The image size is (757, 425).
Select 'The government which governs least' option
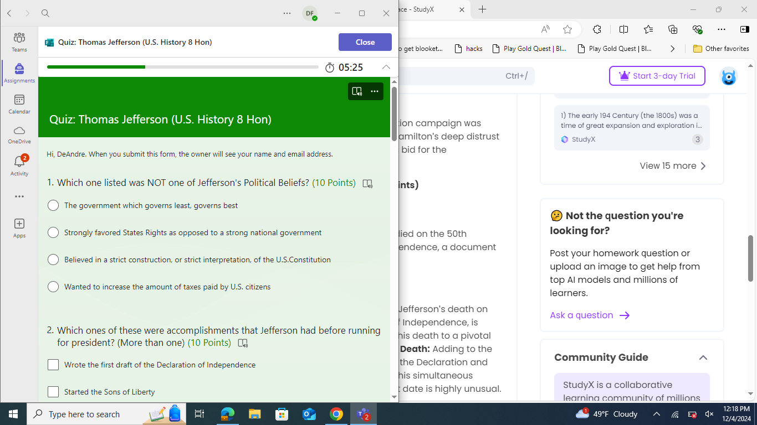tap(53, 205)
